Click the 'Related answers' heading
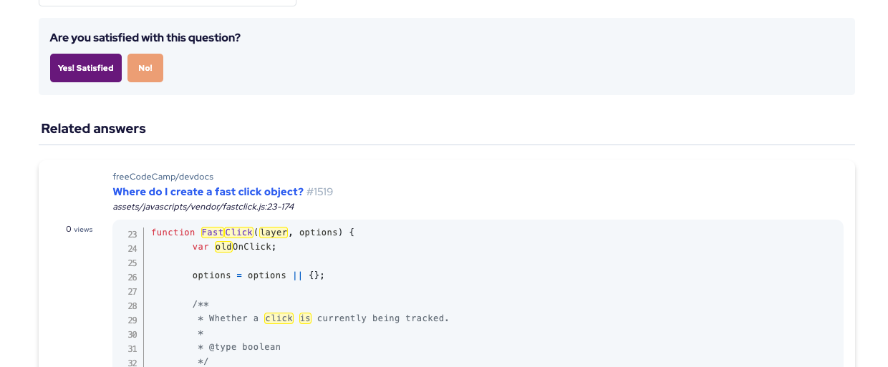 93,129
